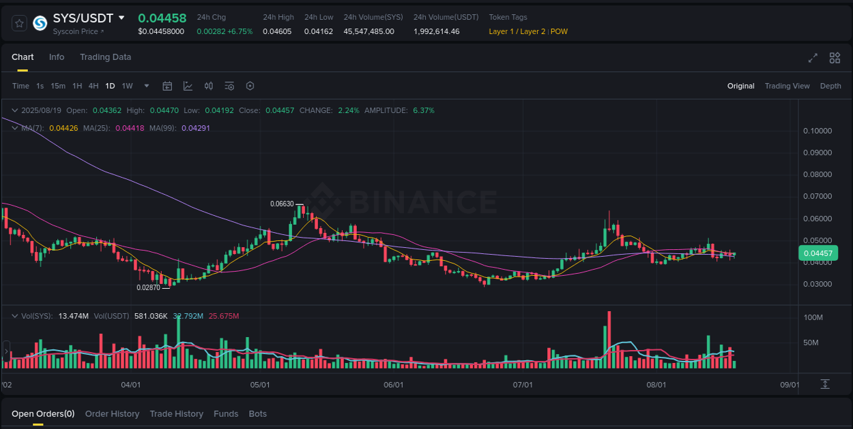Image resolution: width=853 pixels, height=429 pixels.
Task: Click the green current price label 0.04457
Action: click(x=818, y=253)
